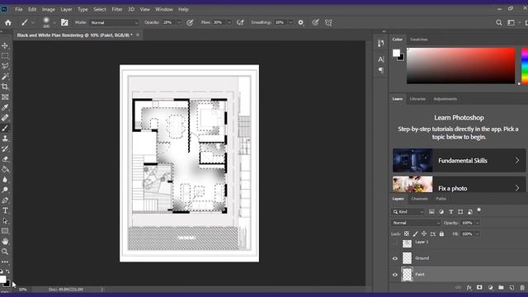Screen dimensions: 528x297
Task: Select the Healing Brush tool
Action: click(x=5, y=118)
